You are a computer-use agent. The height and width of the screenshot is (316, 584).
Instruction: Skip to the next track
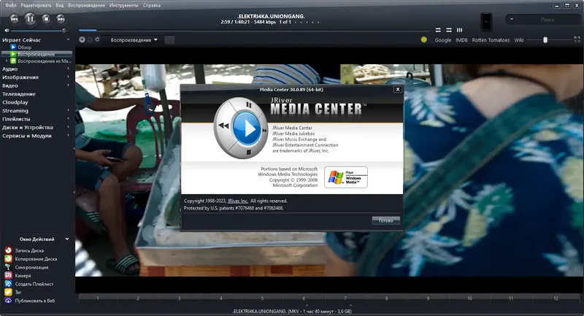(61, 19)
